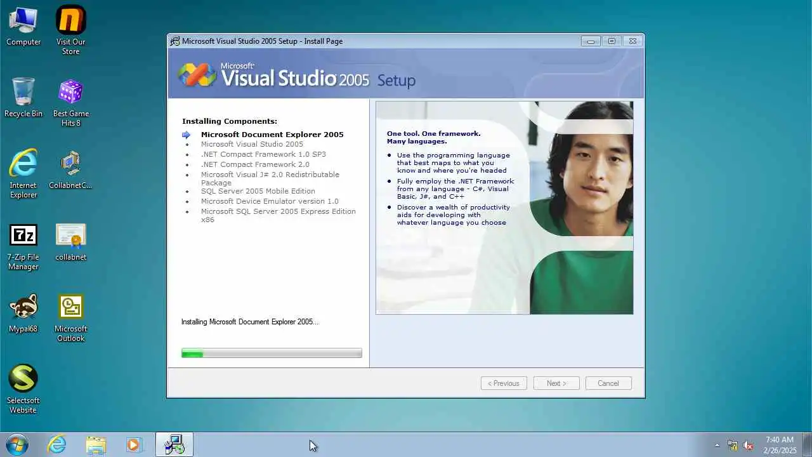Click the Setup window title bar icon
This screenshot has width=812, height=457.
pyautogui.click(x=174, y=41)
